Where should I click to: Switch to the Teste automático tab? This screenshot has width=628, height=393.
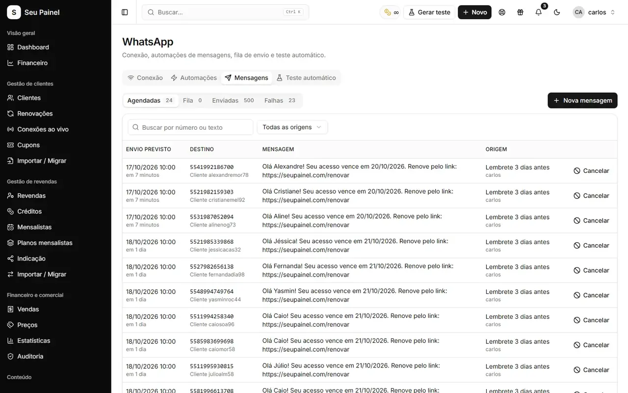306,78
